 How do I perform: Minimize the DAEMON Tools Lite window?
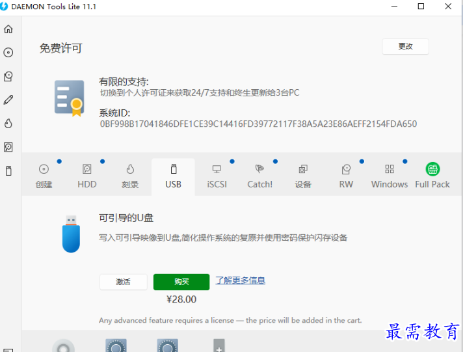point(394,7)
